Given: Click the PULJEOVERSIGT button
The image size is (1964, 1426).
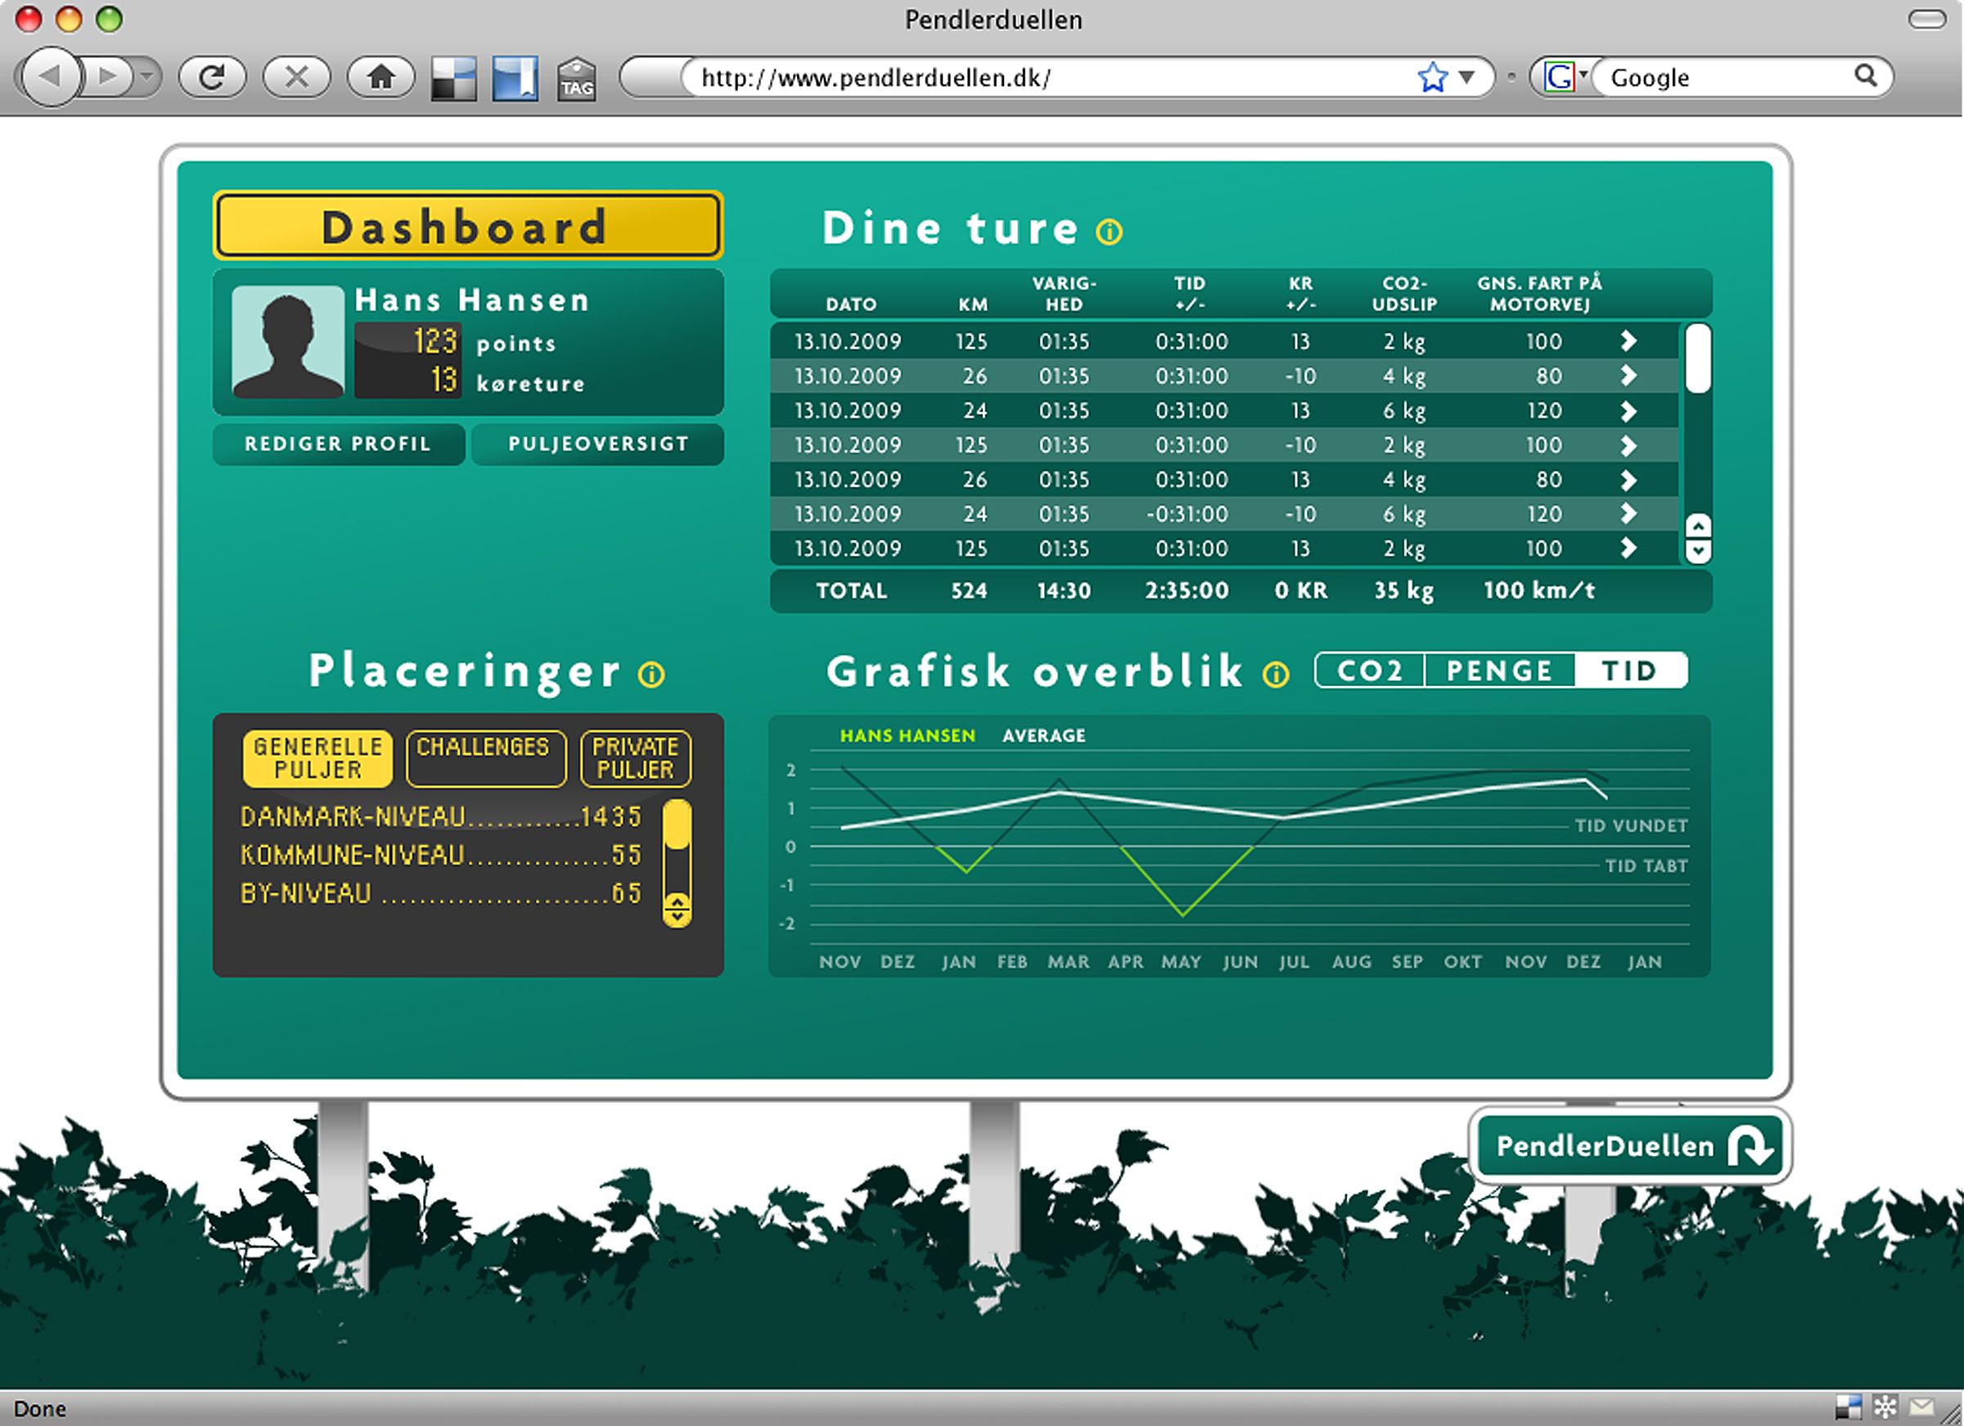Looking at the screenshot, I should coord(598,444).
